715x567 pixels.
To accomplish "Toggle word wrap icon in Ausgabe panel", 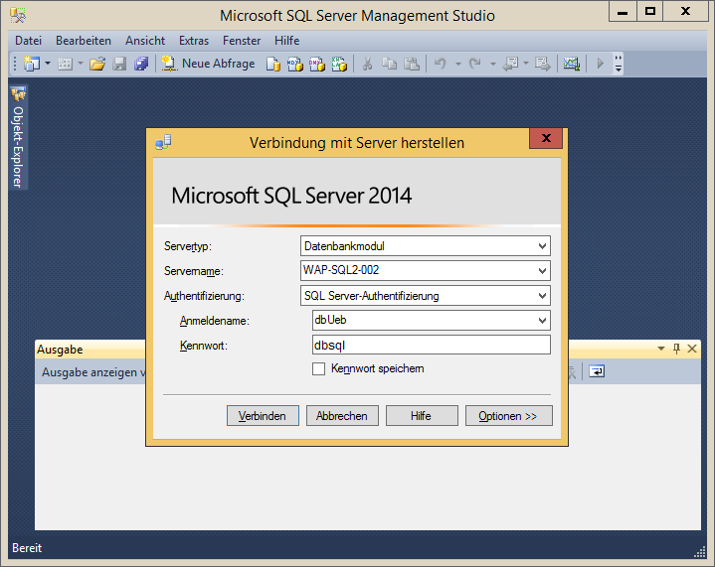I will click(x=597, y=371).
